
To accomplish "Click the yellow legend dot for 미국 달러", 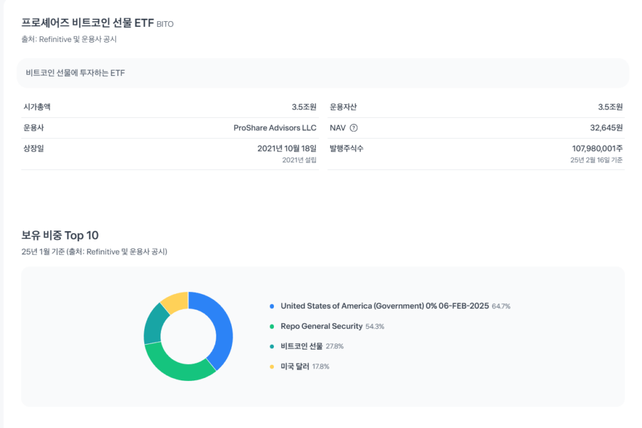I will tap(272, 367).
